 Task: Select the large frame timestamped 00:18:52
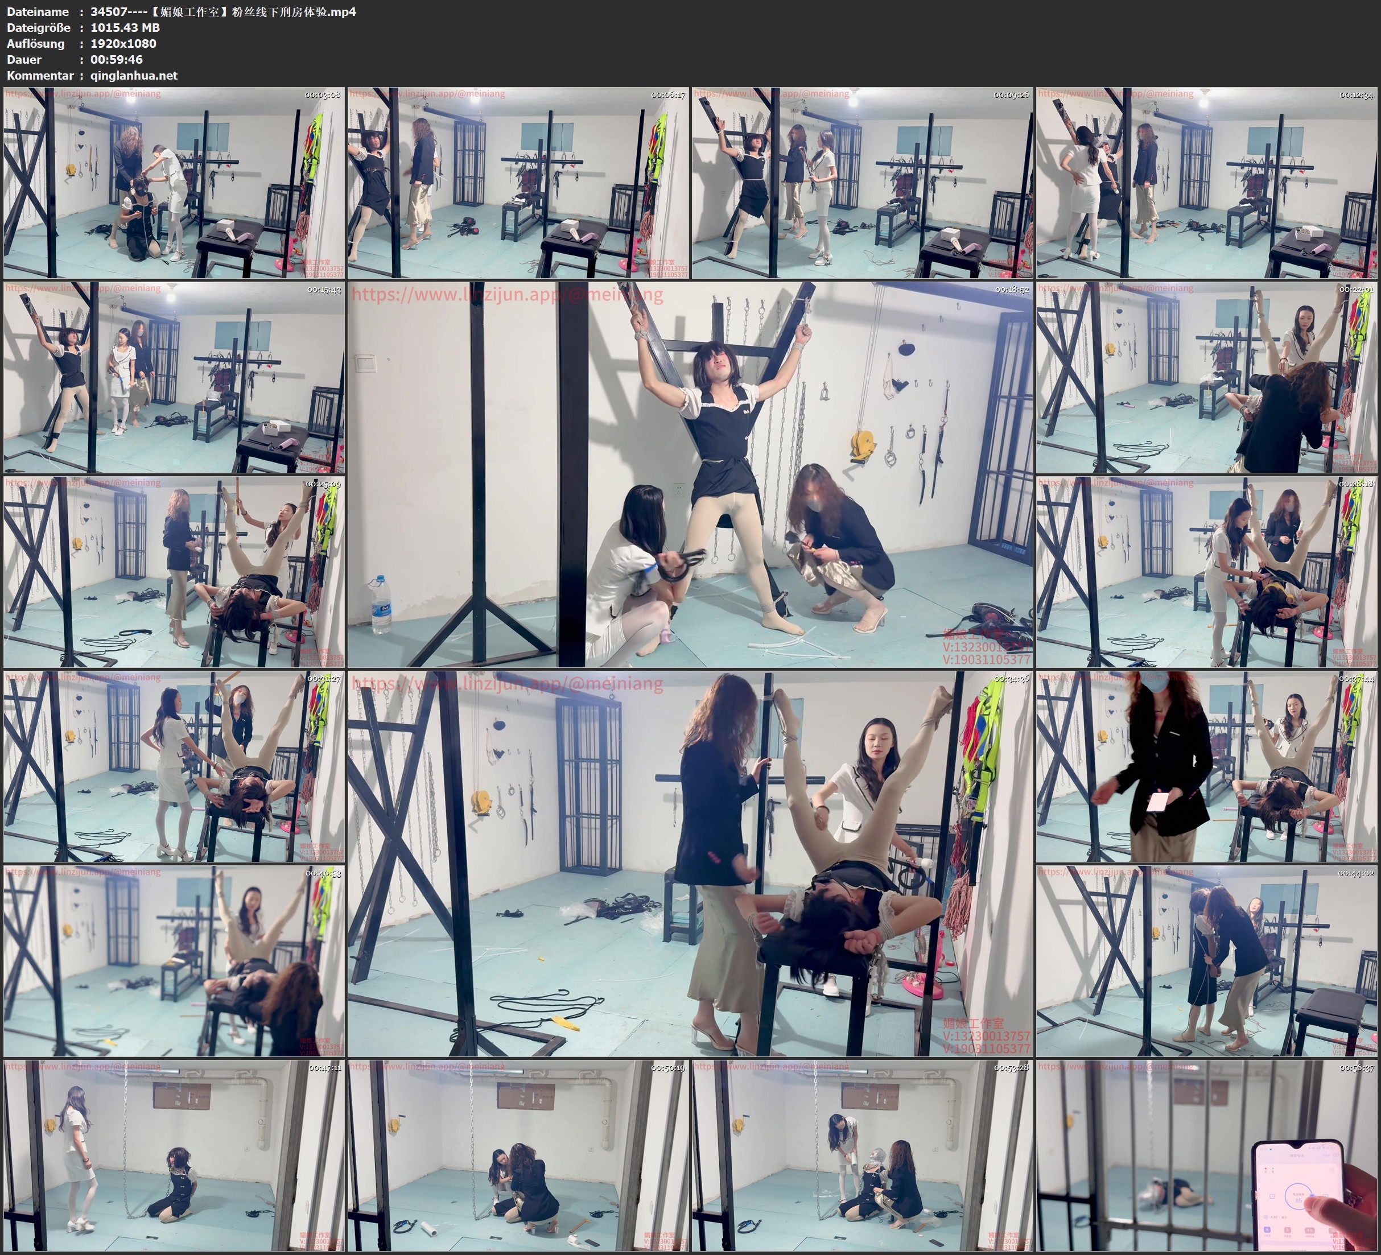coord(690,474)
